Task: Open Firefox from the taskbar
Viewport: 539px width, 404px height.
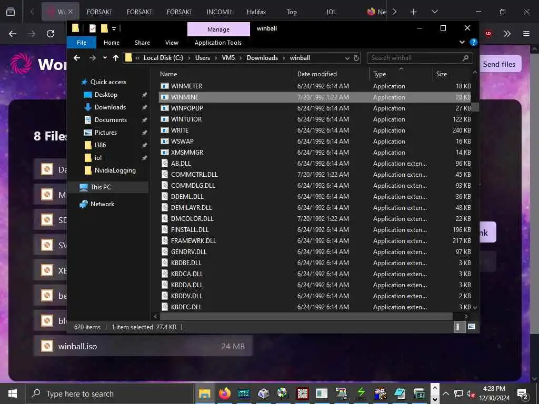Action: [x=224, y=393]
